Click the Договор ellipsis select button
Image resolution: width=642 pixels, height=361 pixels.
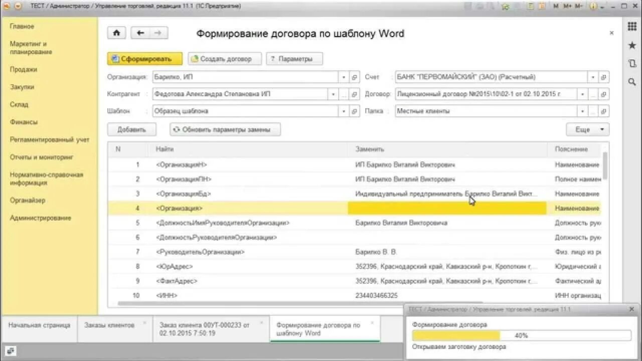click(593, 94)
